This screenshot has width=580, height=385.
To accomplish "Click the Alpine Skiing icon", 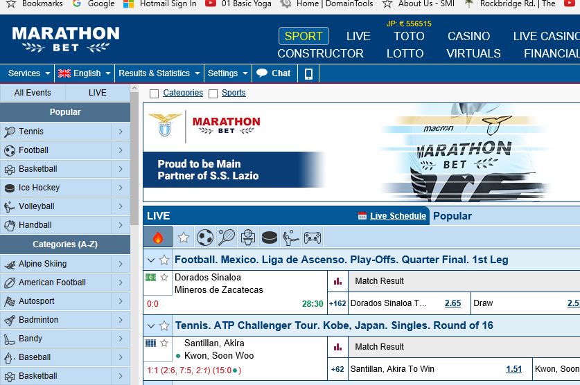I will [x=10, y=265].
